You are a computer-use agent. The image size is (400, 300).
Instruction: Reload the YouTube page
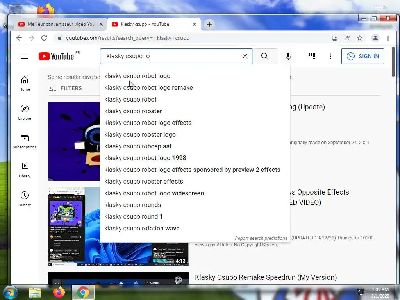click(x=44, y=38)
